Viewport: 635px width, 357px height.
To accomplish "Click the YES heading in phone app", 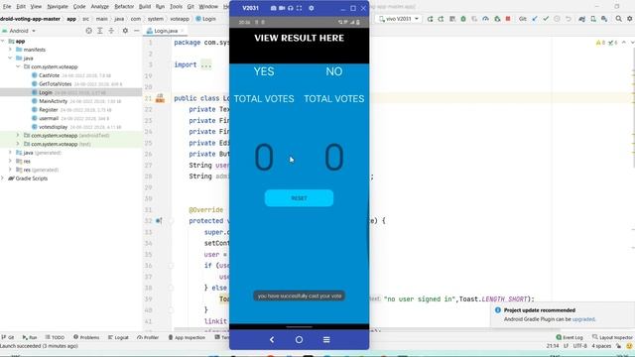I will coord(264,71).
